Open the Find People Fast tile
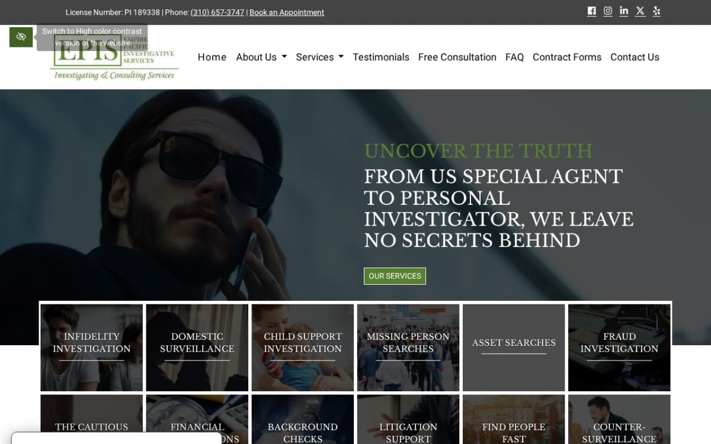Viewport: 711px width, 444px height. 514,420
